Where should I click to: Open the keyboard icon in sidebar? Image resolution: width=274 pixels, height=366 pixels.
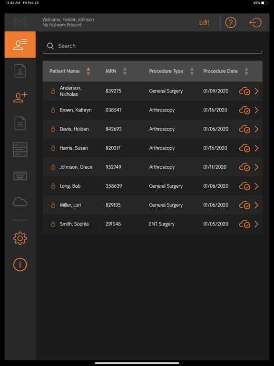click(x=20, y=176)
